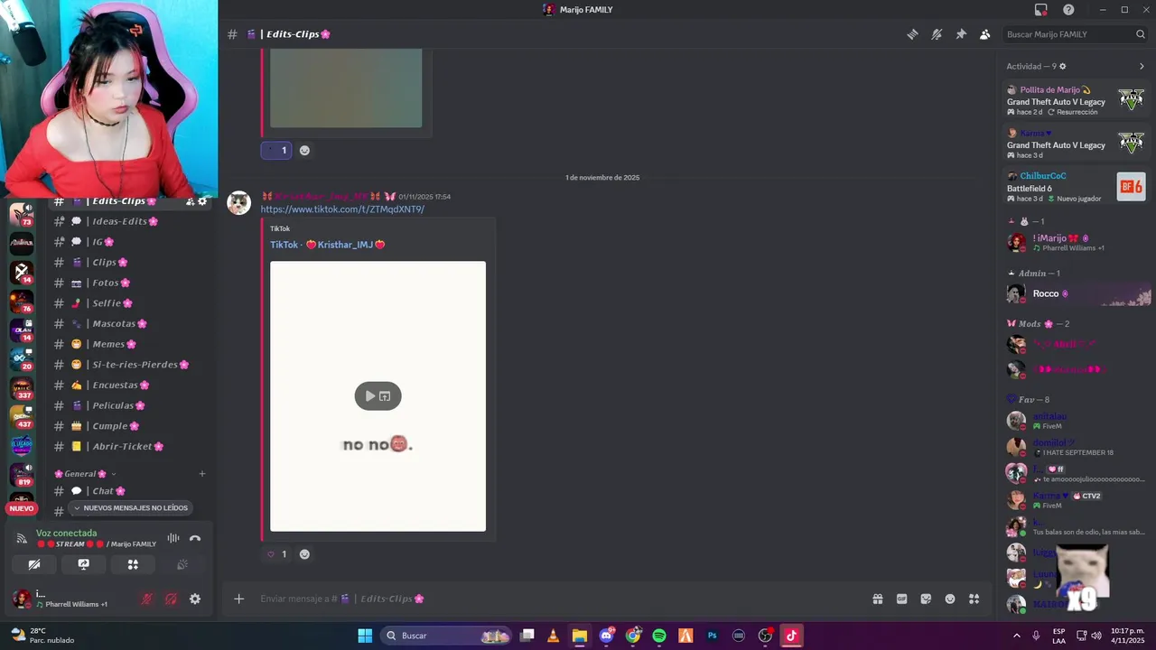This screenshot has height=650, width=1156.
Task: Jump to Nuevos mensajes no leídos
Action: point(131,508)
